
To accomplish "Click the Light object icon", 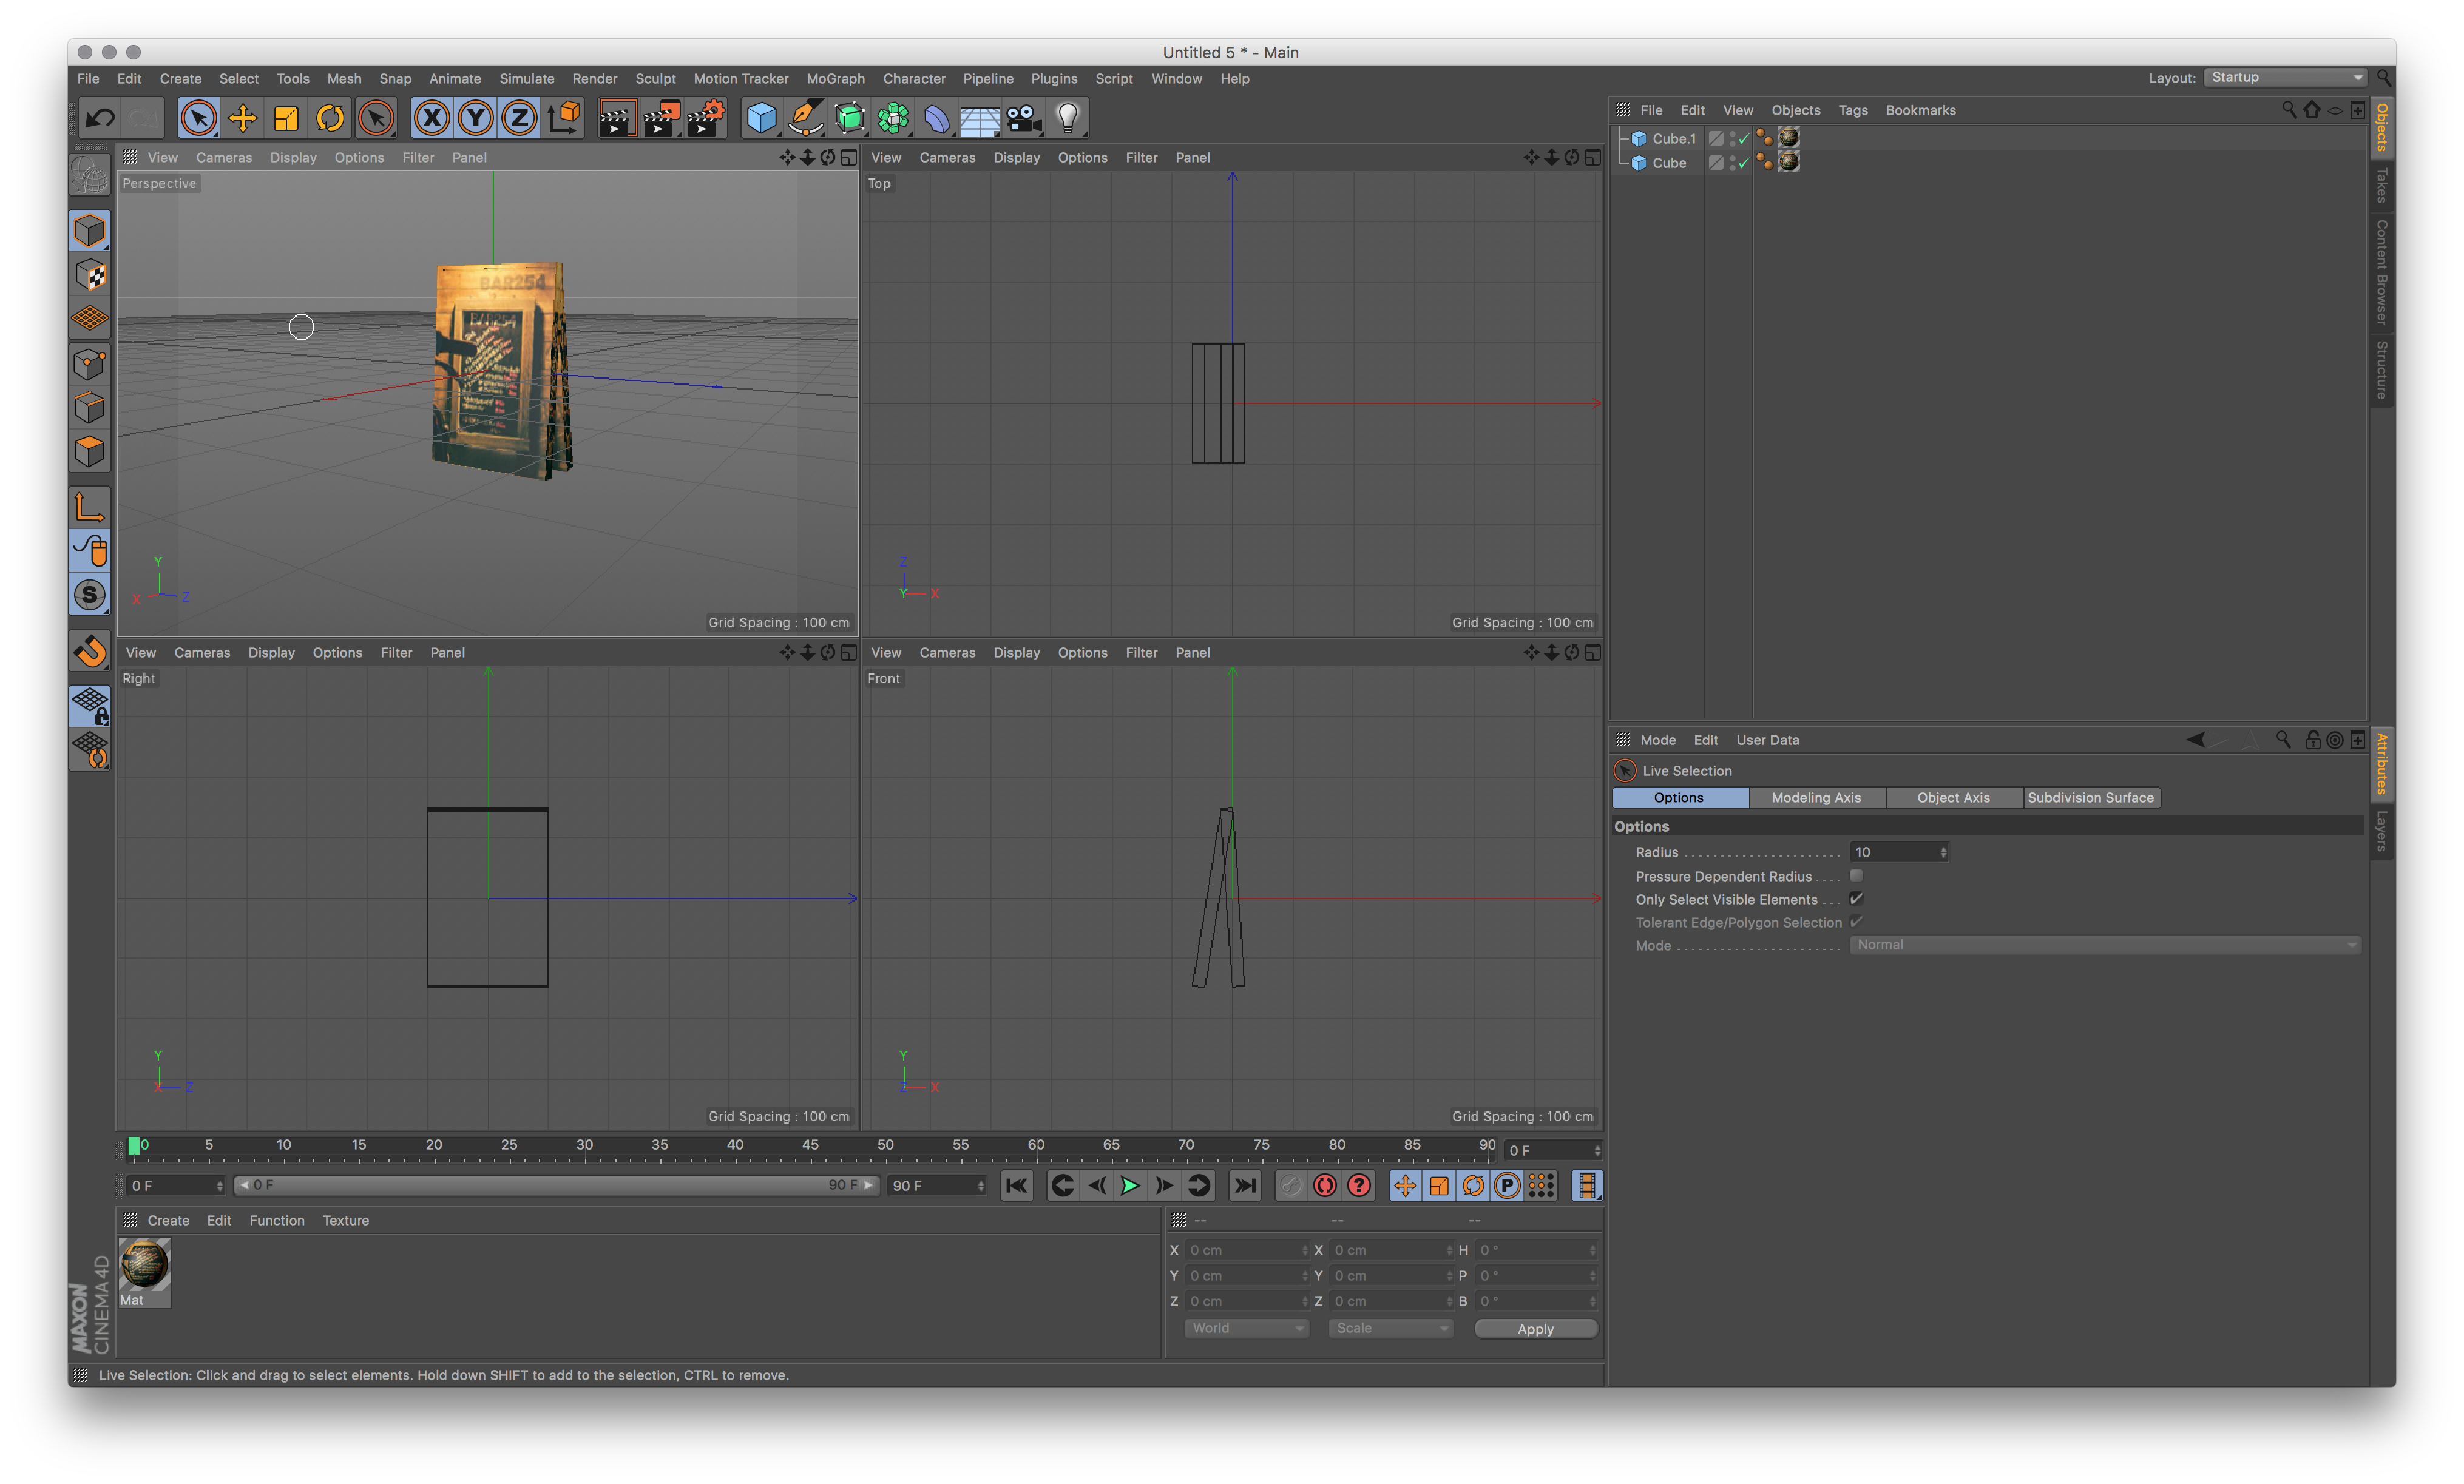I will (1068, 118).
